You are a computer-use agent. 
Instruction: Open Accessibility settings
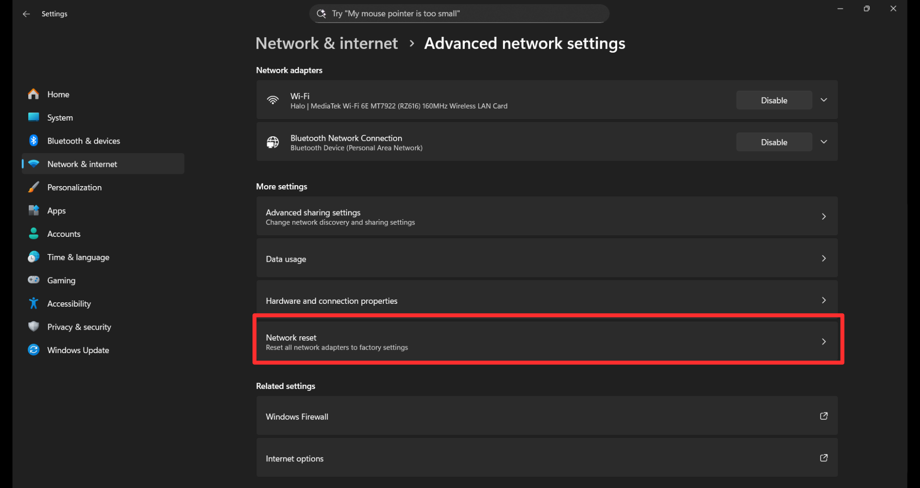69,303
